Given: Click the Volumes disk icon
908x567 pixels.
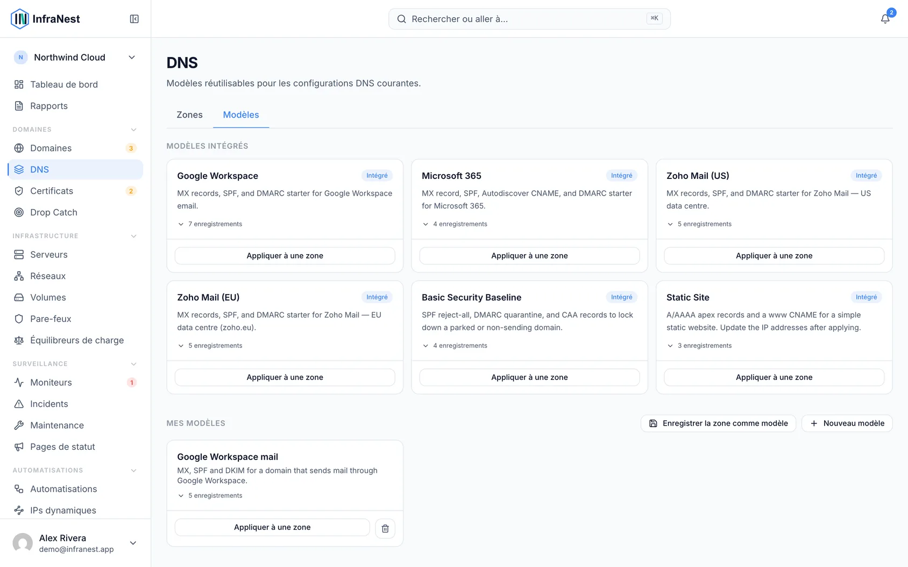Looking at the screenshot, I should (x=19, y=297).
